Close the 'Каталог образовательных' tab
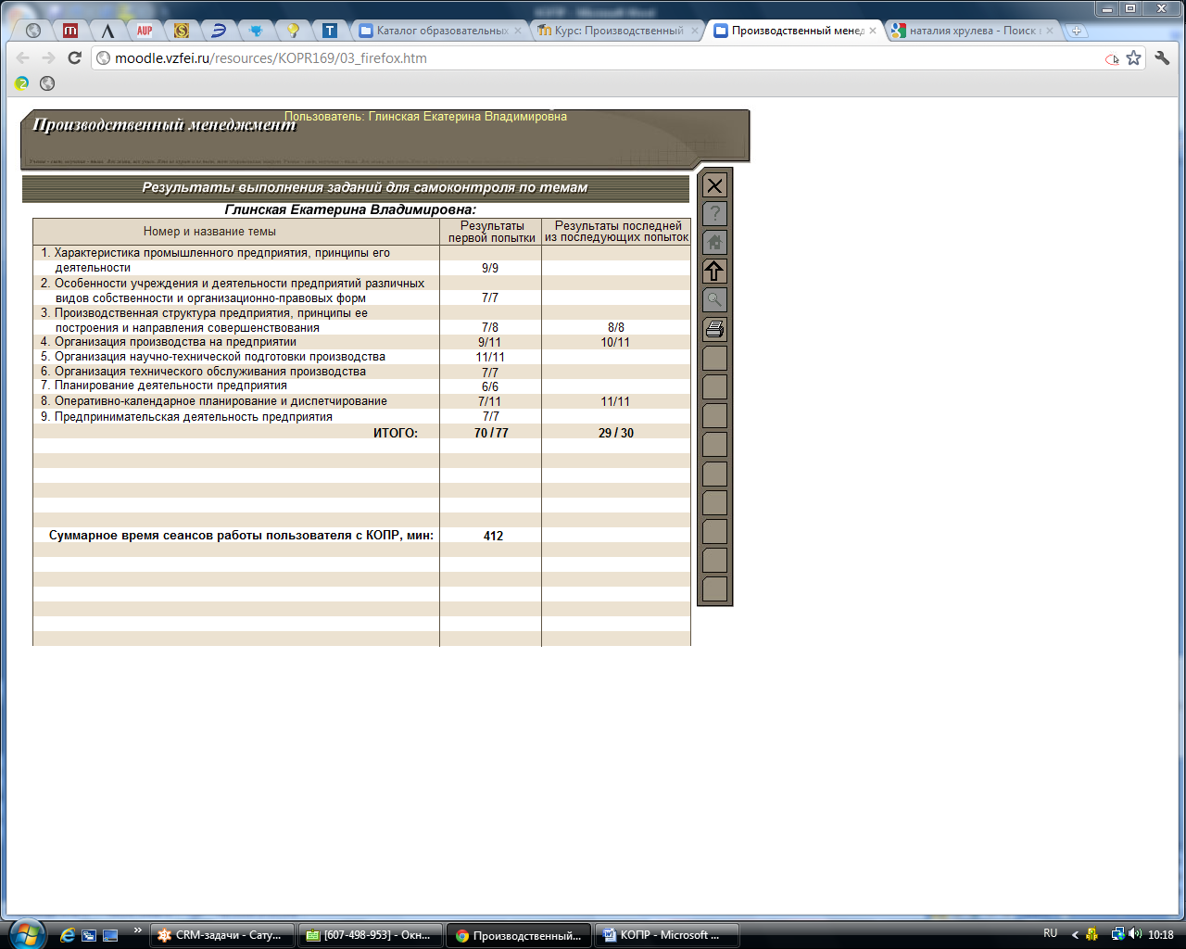The image size is (1186, 949). [518, 31]
